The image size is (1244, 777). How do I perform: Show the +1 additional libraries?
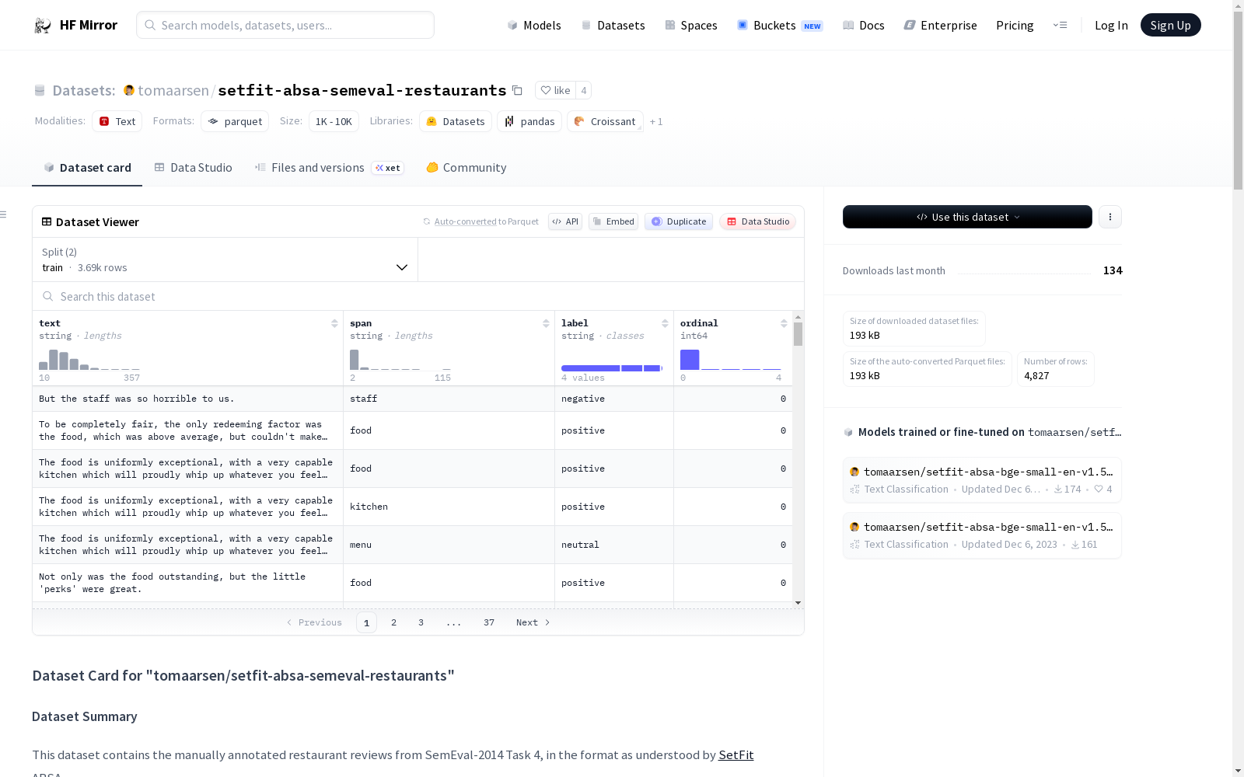click(x=656, y=121)
